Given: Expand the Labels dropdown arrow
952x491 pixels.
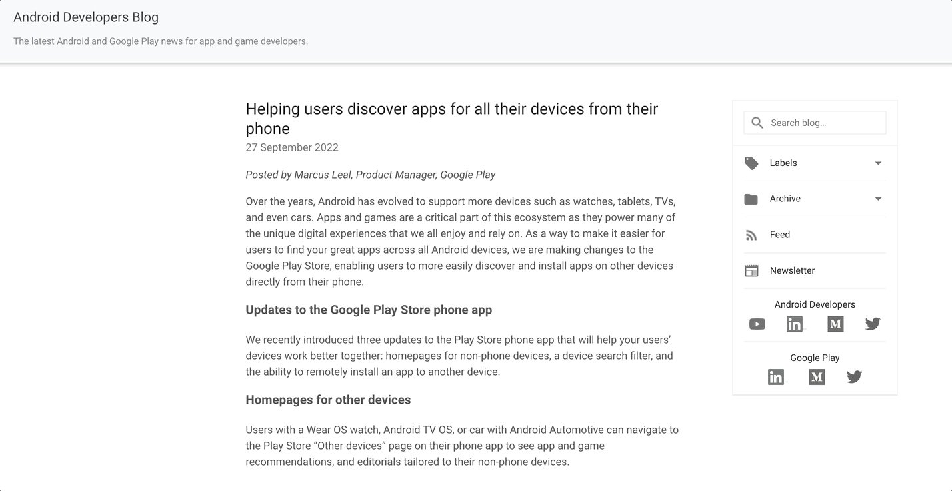Looking at the screenshot, I should 878,163.
